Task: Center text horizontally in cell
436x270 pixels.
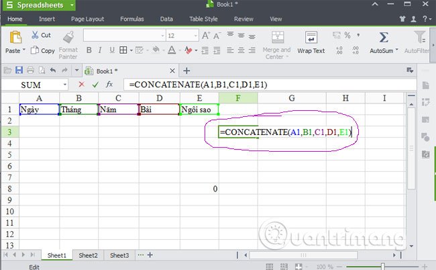Action: coord(241,50)
